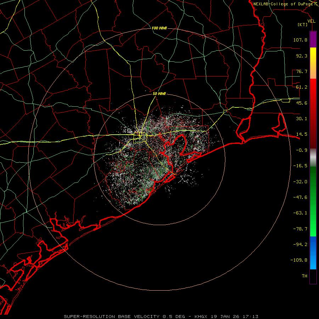Click the [KT] units label

(x=303, y=24)
